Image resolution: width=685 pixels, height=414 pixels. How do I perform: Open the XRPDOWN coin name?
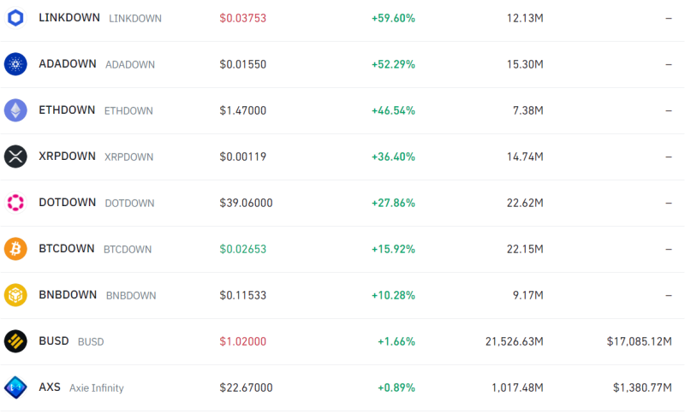[x=67, y=157]
